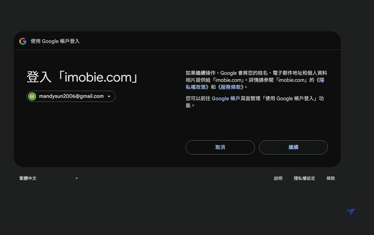Screen dimensions: 374x235
Task: Click the 繼續 continue button
Action: click(293, 147)
